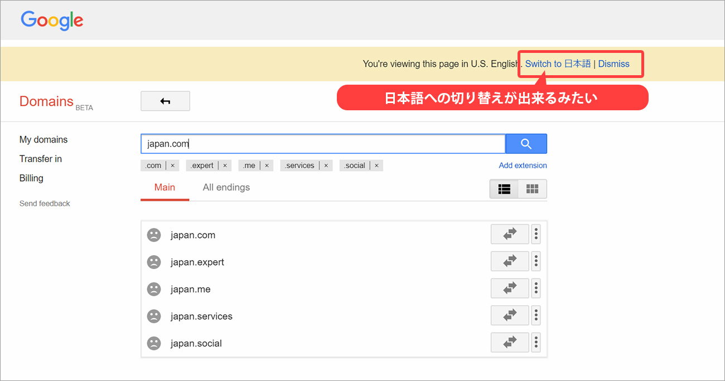Click japan.services result text
The height and width of the screenshot is (381, 725).
[201, 316]
